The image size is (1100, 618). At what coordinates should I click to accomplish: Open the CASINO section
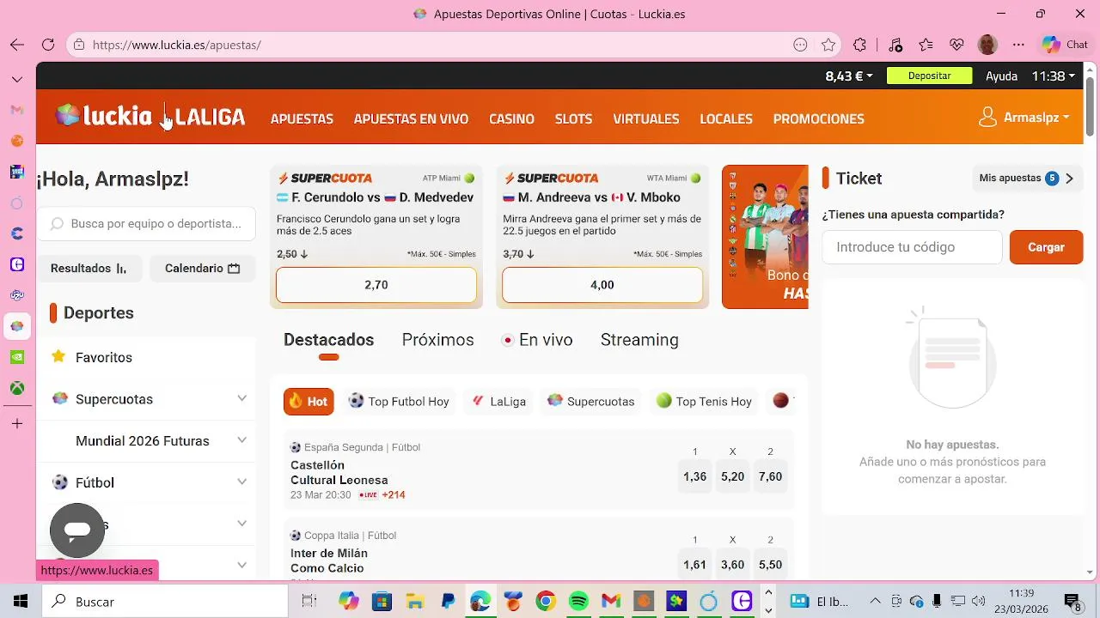[511, 118]
